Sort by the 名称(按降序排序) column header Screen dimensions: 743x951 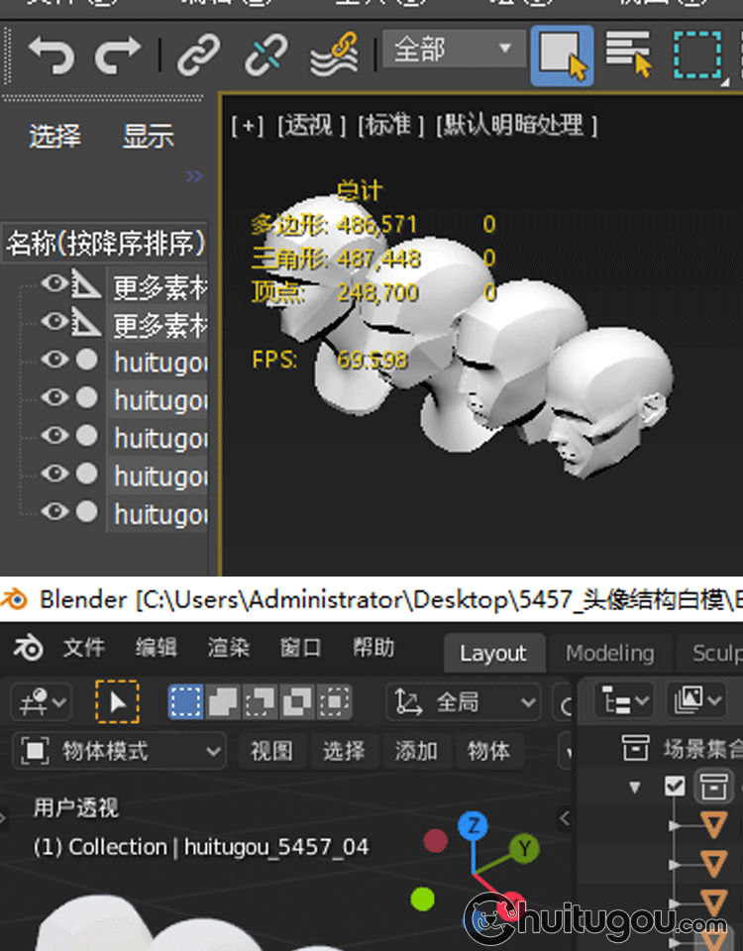[106, 244]
